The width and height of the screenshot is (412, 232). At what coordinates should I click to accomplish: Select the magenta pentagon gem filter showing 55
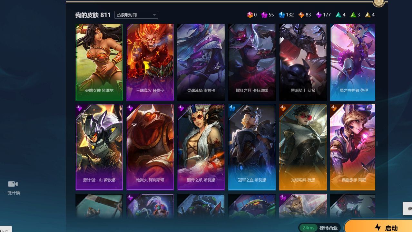point(264,15)
